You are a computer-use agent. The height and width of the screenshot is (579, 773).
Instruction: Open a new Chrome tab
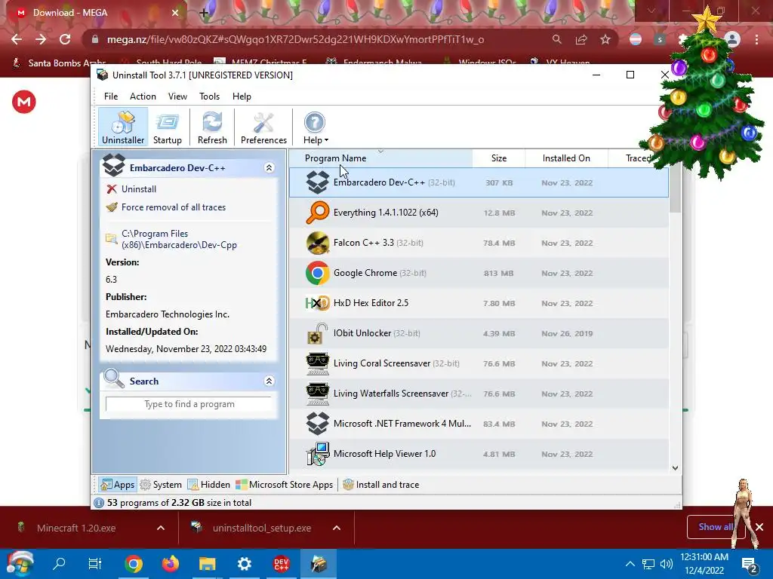(204, 13)
